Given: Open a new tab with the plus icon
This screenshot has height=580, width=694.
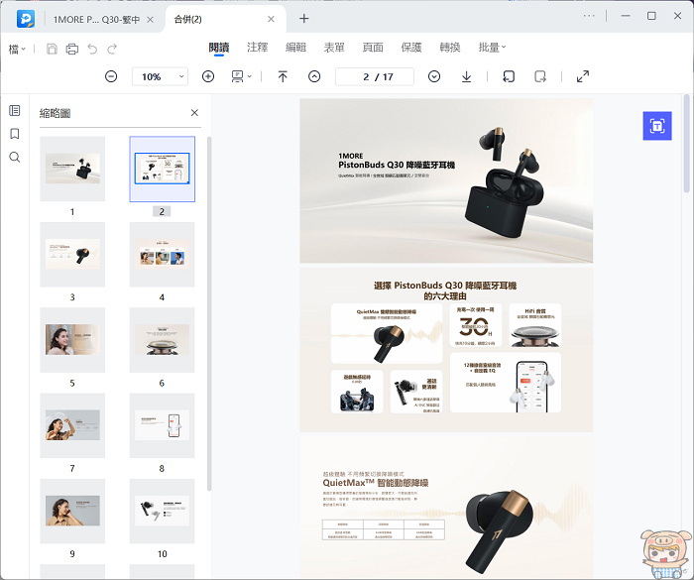Looking at the screenshot, I should click(303, 19).
